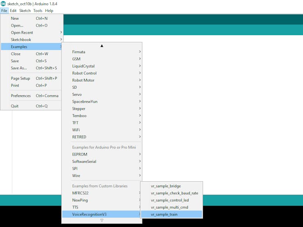Expand the Robot Motor examples submenu
Viewport: 303px width, 227px height.
pos(102,80)
